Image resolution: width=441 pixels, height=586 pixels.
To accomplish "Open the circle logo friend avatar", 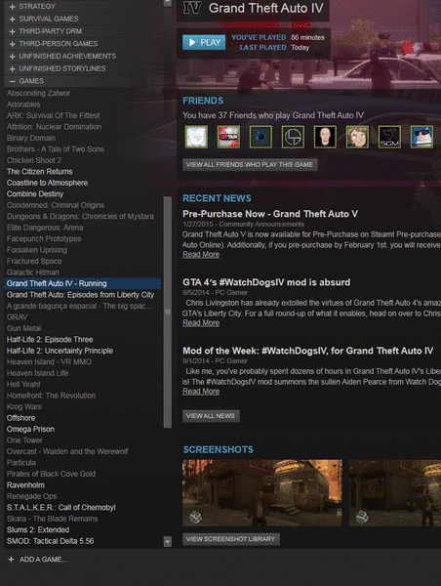I will tap(293, 137).
